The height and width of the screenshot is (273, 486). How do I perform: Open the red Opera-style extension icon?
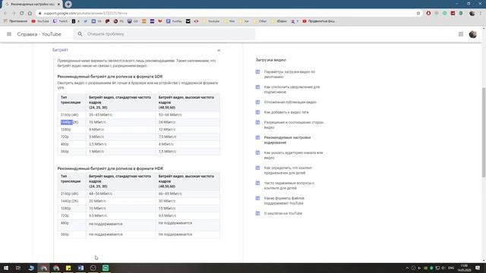(428, 14)
